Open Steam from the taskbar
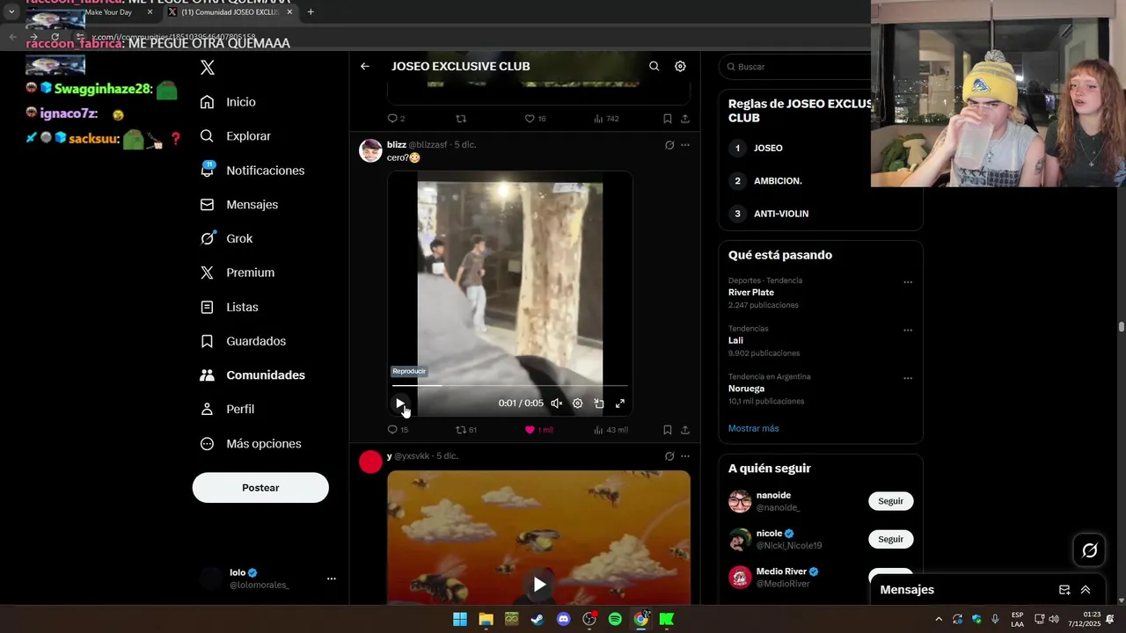 coord(537,619)
